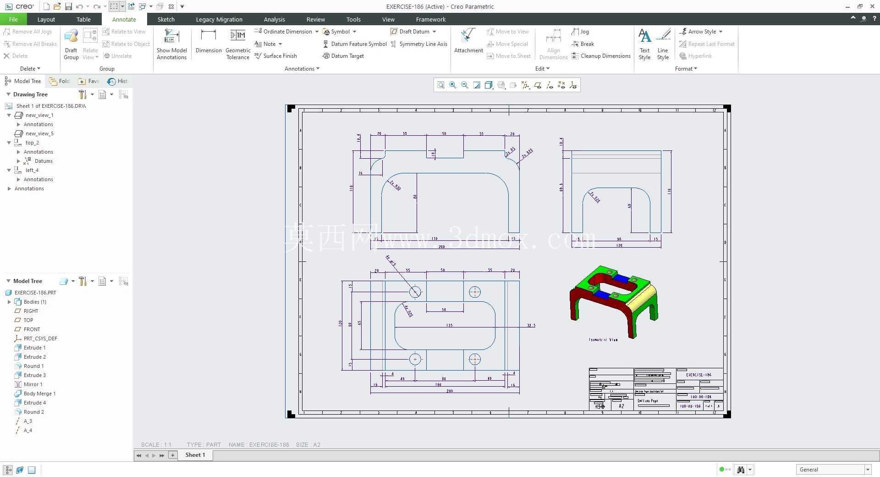Click the Jog tool
This screenshot has height=477, width=880.
tap(580, 32)
